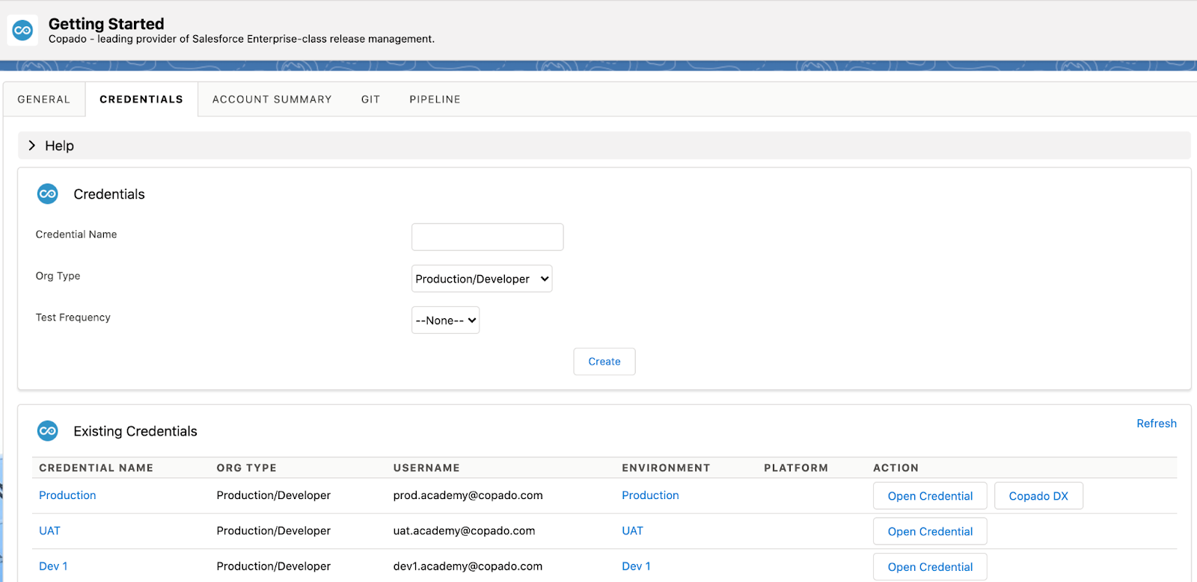Screen dimensions: 1197x582
Task: Open the Production credential name link
Action: point(67,495)
